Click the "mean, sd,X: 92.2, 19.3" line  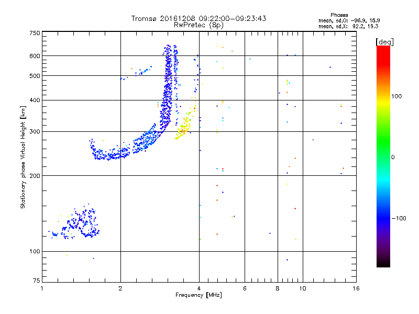348,26
